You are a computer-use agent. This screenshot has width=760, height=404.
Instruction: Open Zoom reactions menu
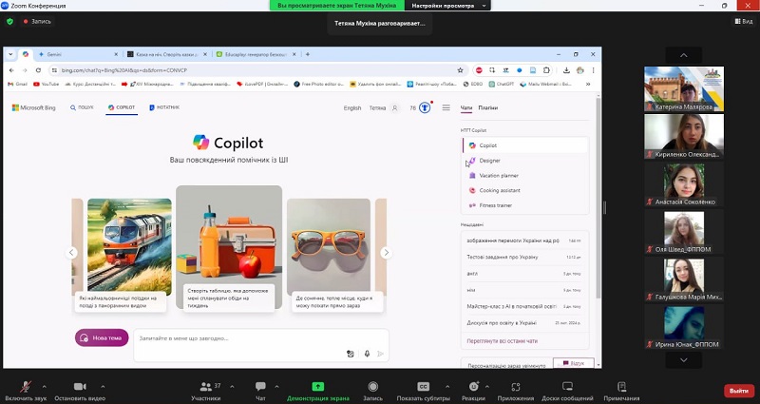(x=473, y=391)
